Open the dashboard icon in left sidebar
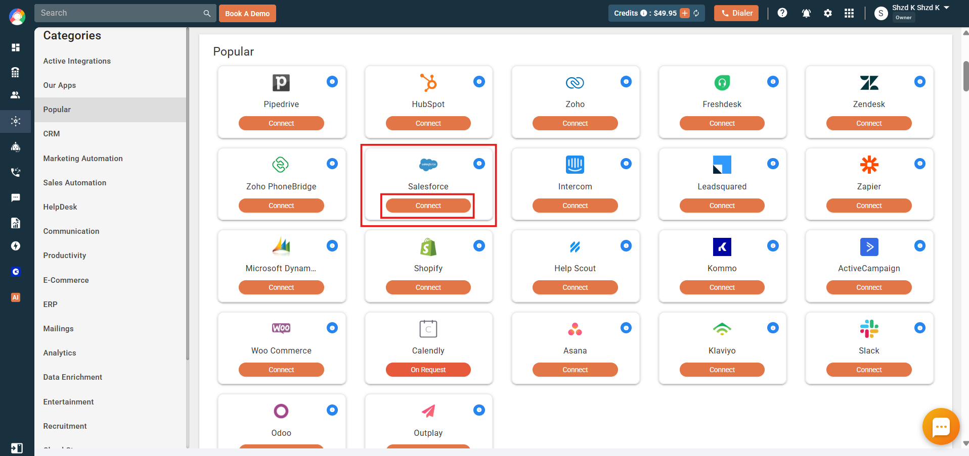This screenshot has width=969, height=456. [x=16, y=47]
